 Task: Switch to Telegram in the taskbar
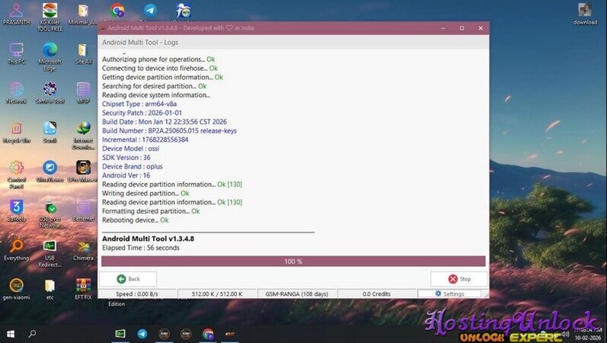142,334
